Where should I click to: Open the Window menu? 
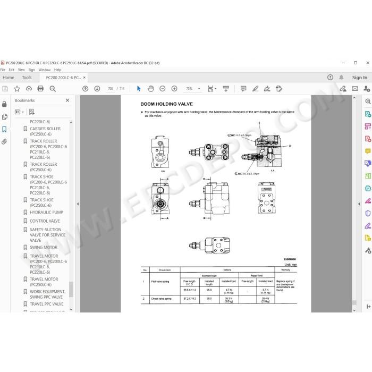[45, 70]
